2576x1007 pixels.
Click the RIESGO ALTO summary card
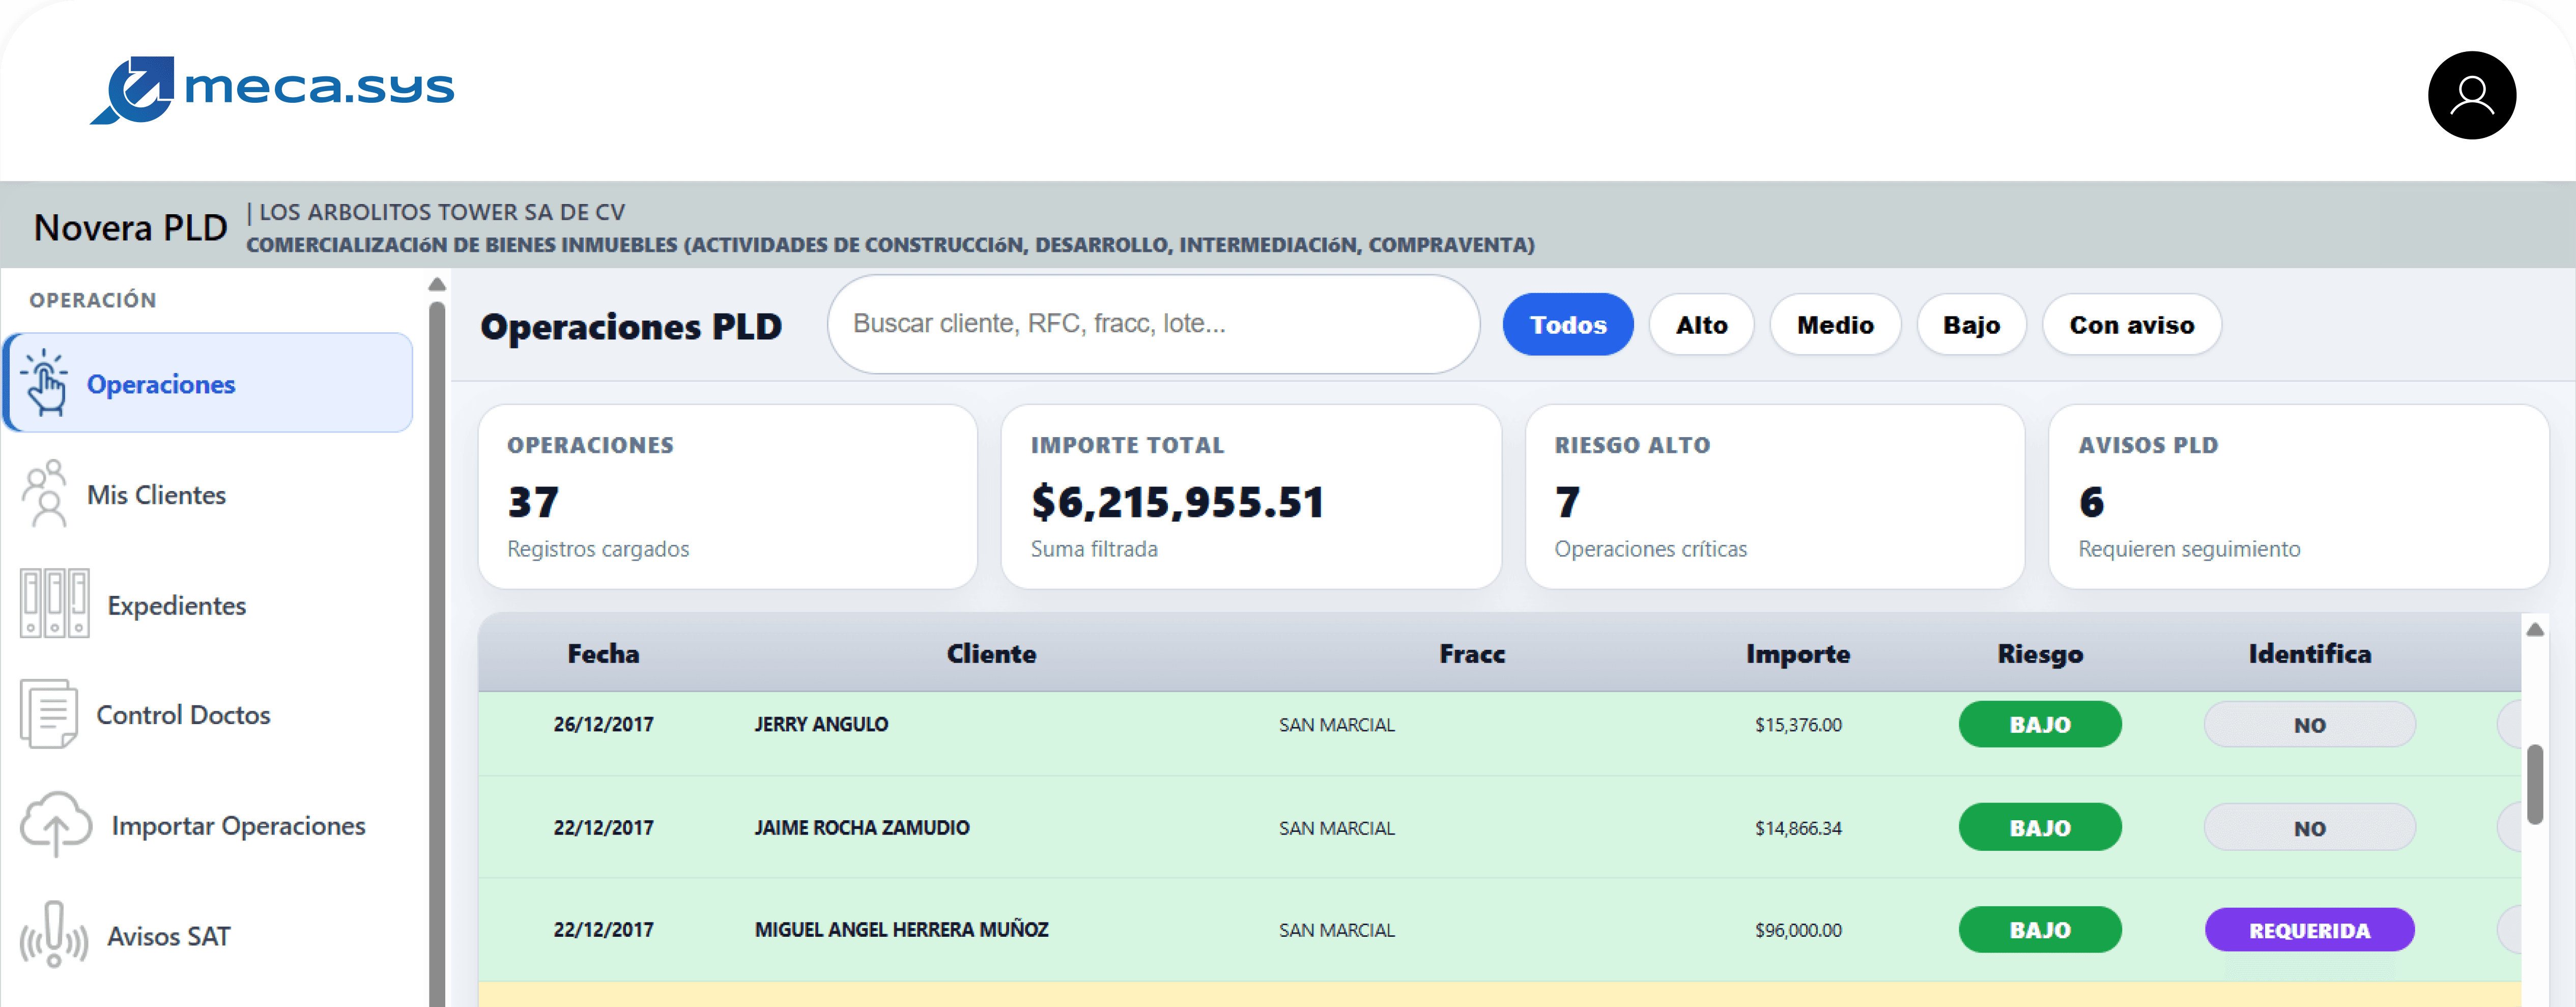coord(1774,496)
